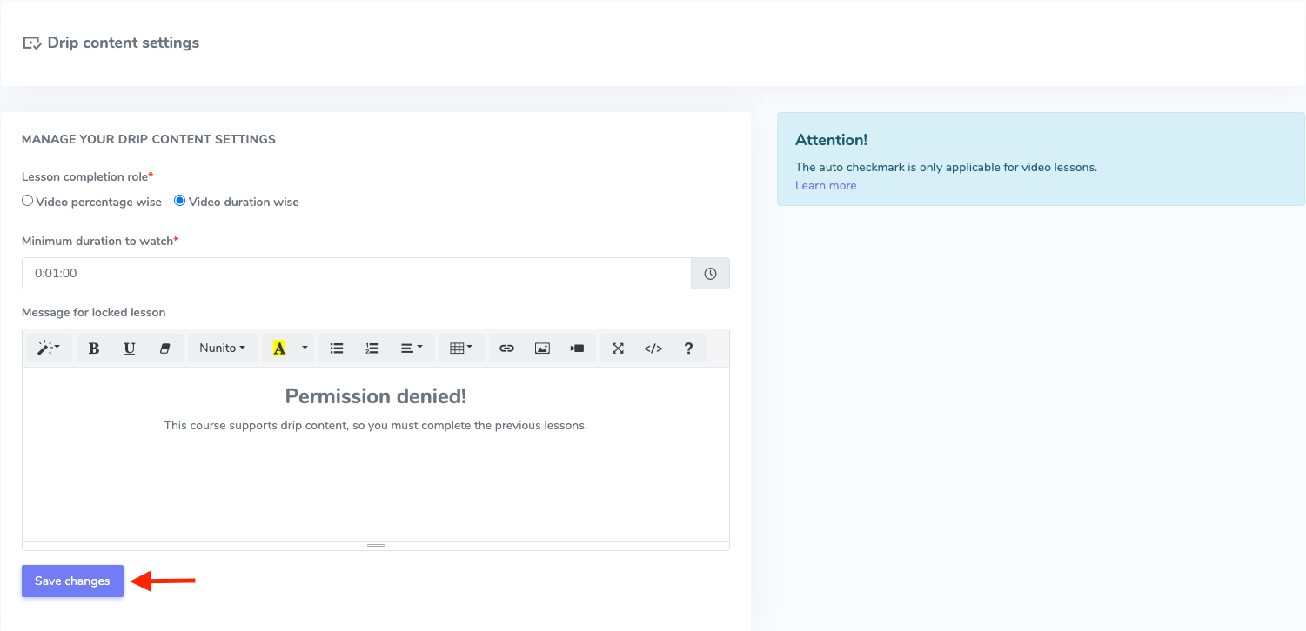This screenshot has width=1306, height=631.
Task: Apply bold formatting in the editor
Action: point(93,348)
